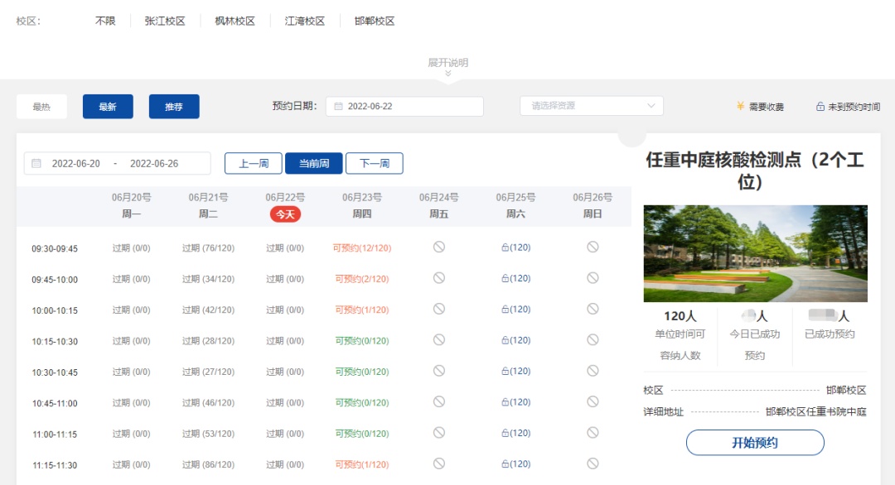Switch to the 最热 sorting tab
895x485 pixels.
point(41,107)
